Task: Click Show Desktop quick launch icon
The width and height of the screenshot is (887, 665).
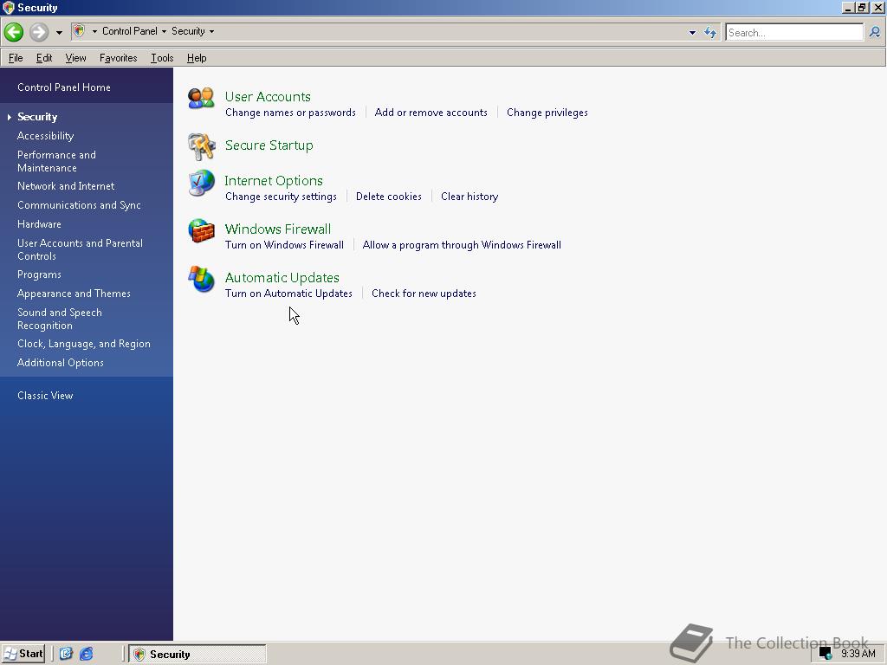Action: pyautogui.click(x=66, y=655)
